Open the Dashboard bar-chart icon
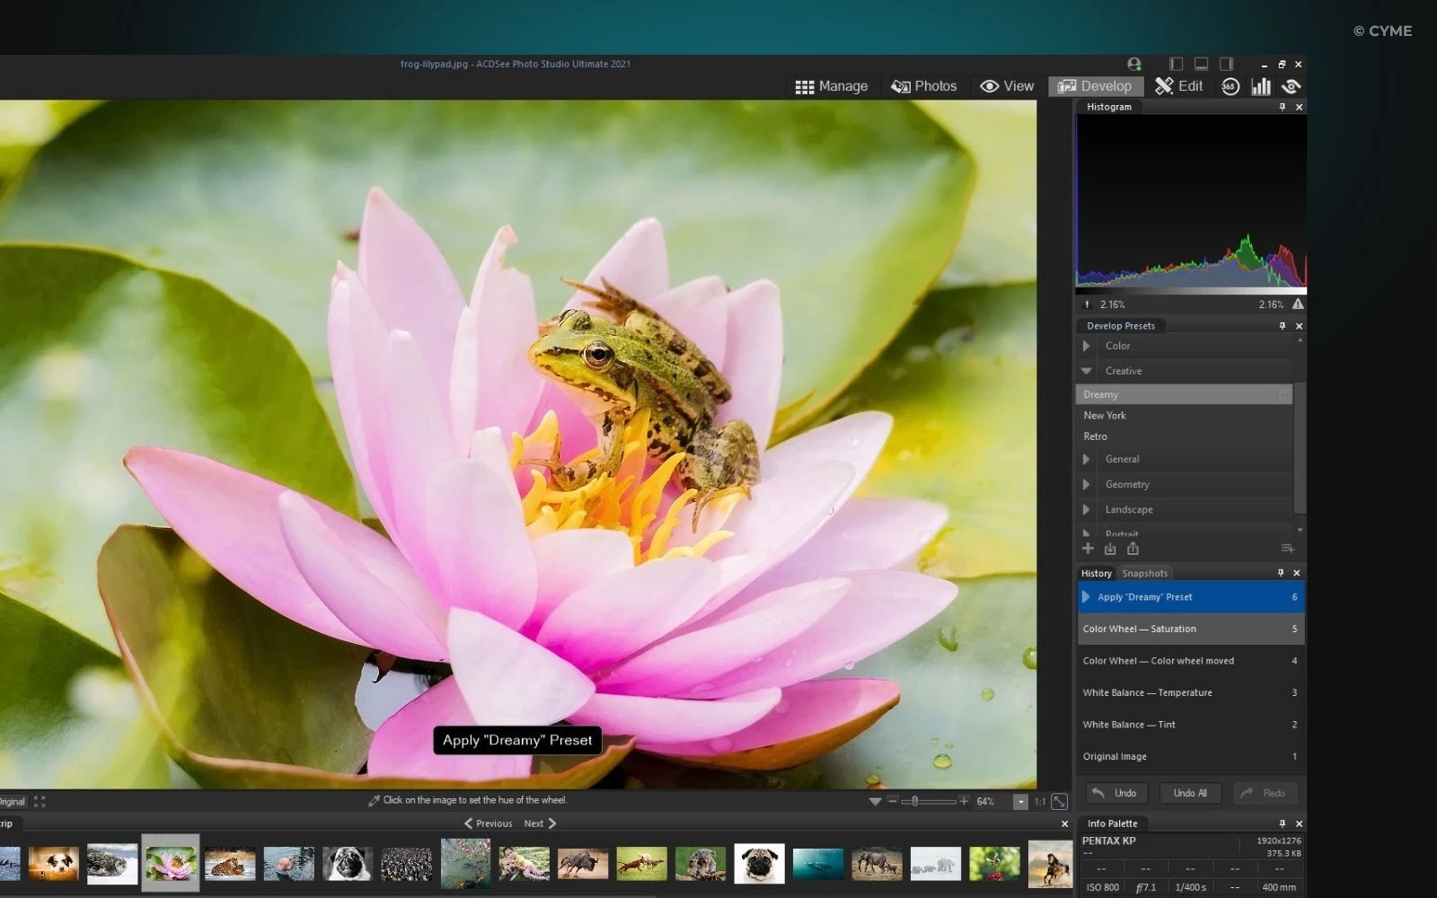Viewport: 1437px width, 898px height. [1261, 86]
